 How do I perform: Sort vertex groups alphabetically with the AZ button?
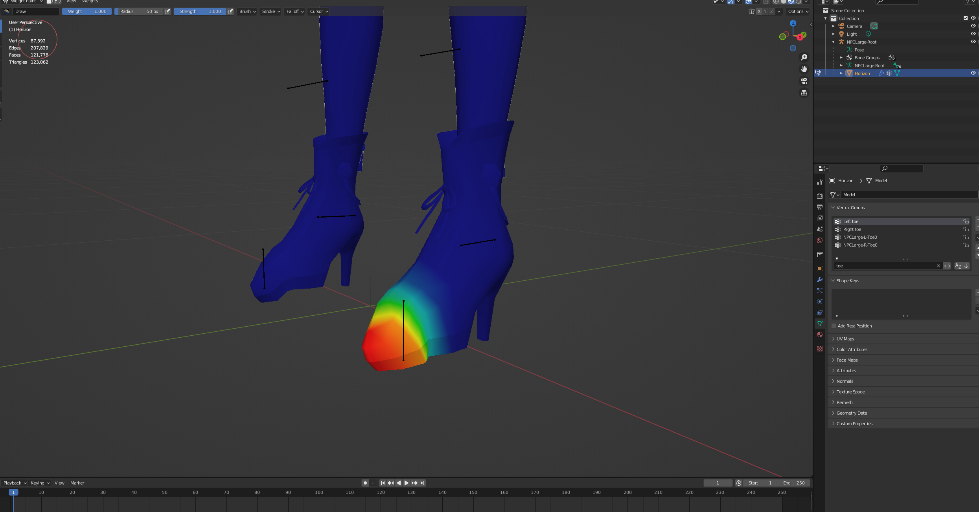958,266
